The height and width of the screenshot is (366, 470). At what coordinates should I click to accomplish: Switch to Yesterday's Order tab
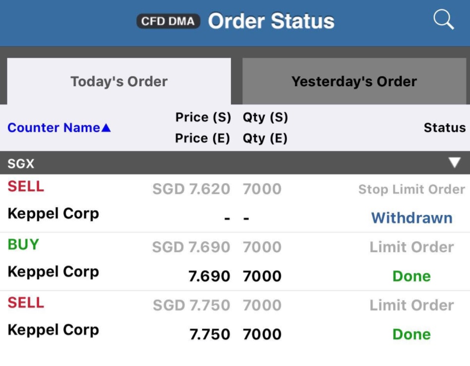[x=354, y=81]
